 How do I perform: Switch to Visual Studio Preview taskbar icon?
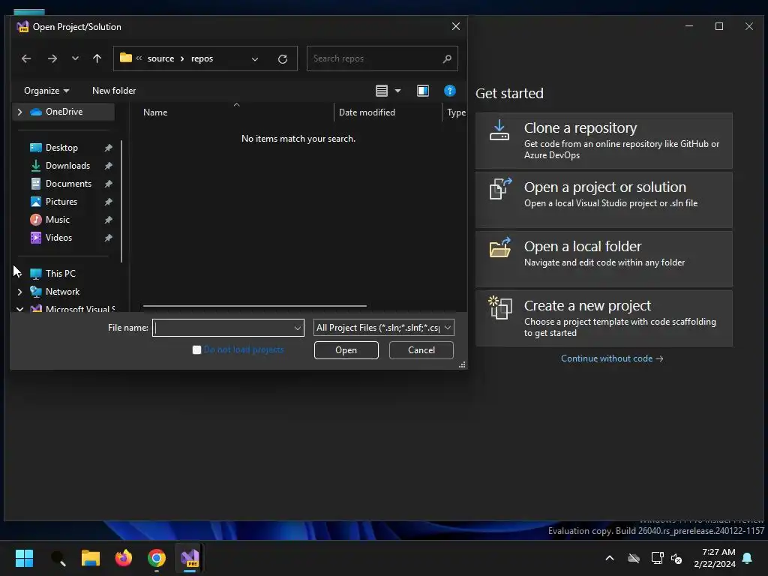190,558
